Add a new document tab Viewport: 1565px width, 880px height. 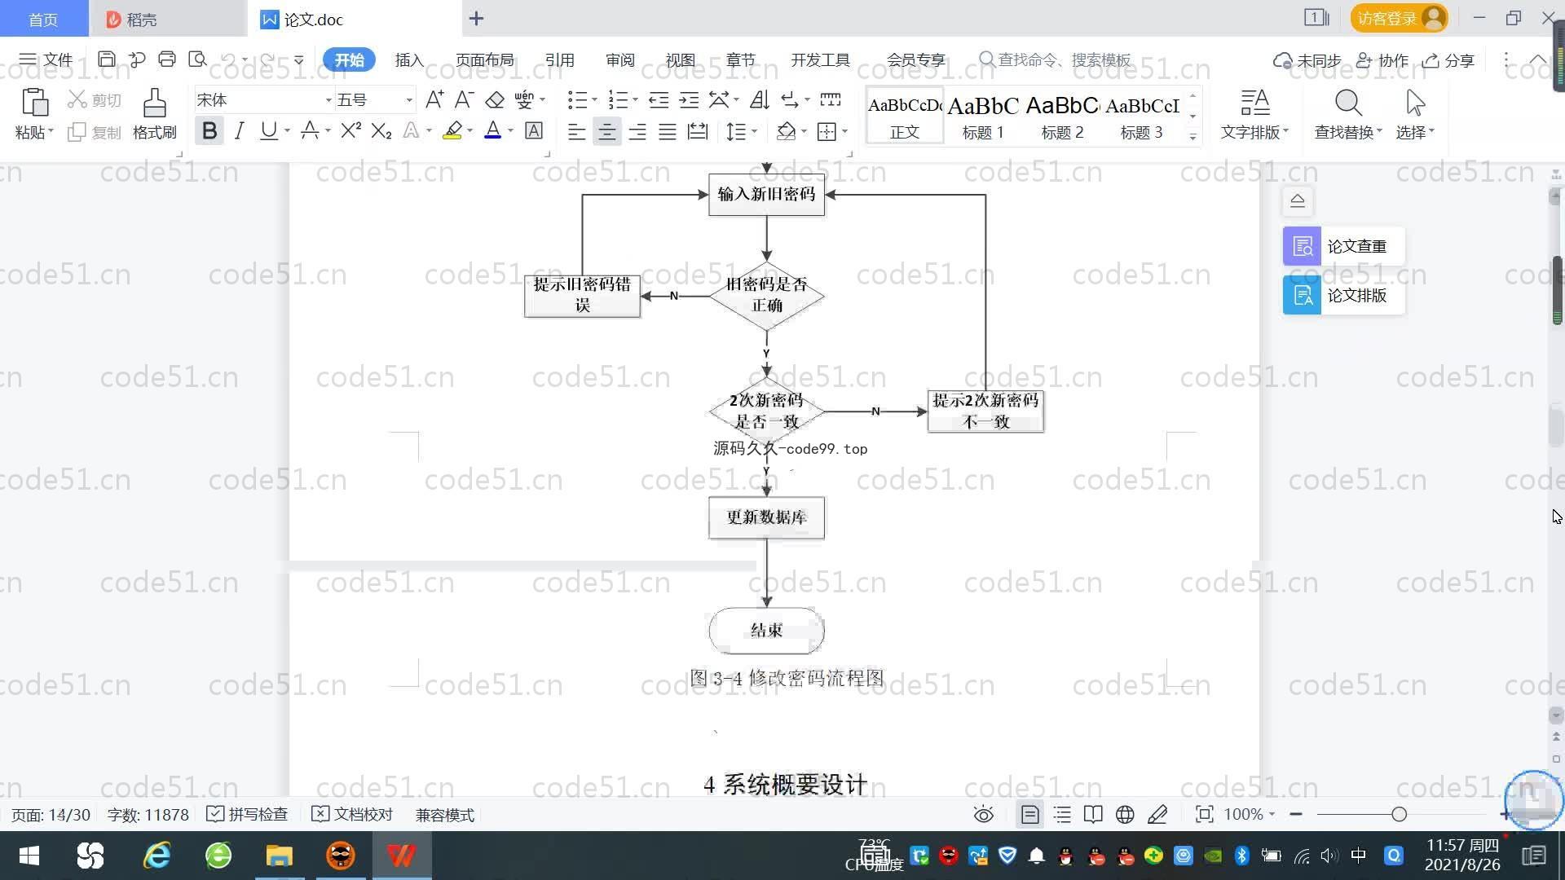pos(476,18)
